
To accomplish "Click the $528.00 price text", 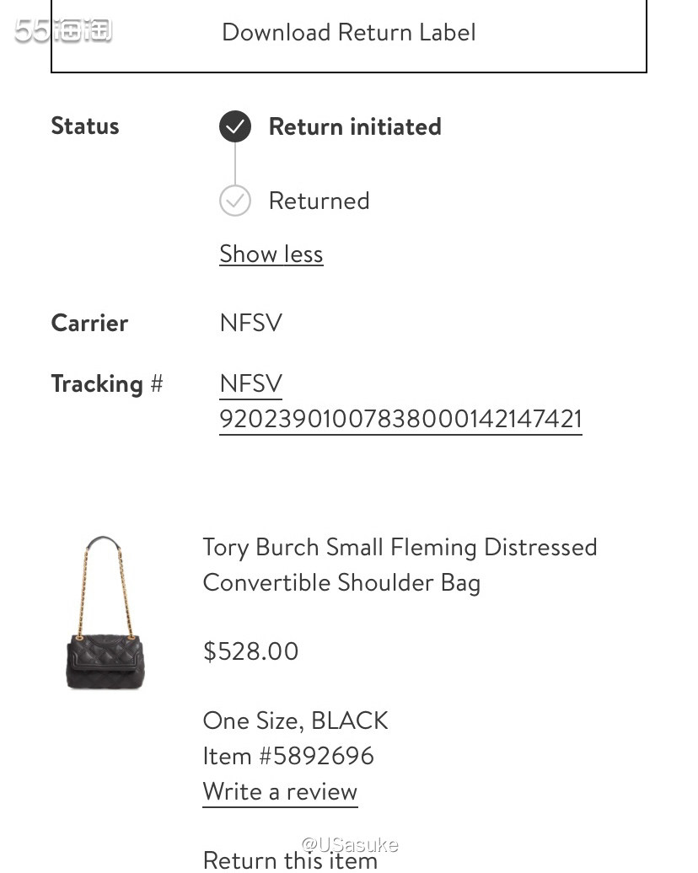I will [250, 651].
